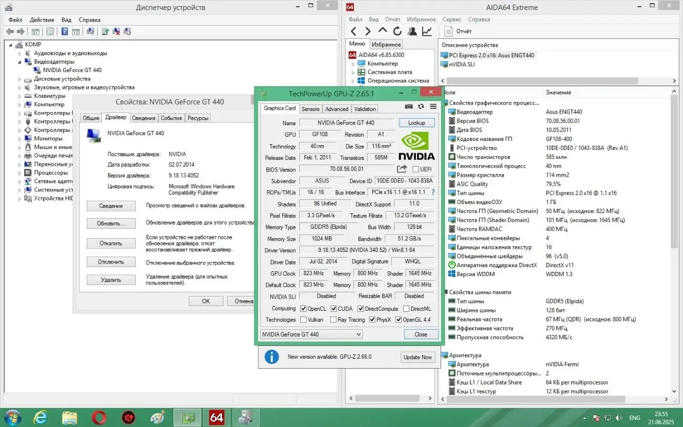Viewport: 683px width, 427px height.
Task: Open Internet Explorer from the taskbar
Action: (x=40, y=418)
